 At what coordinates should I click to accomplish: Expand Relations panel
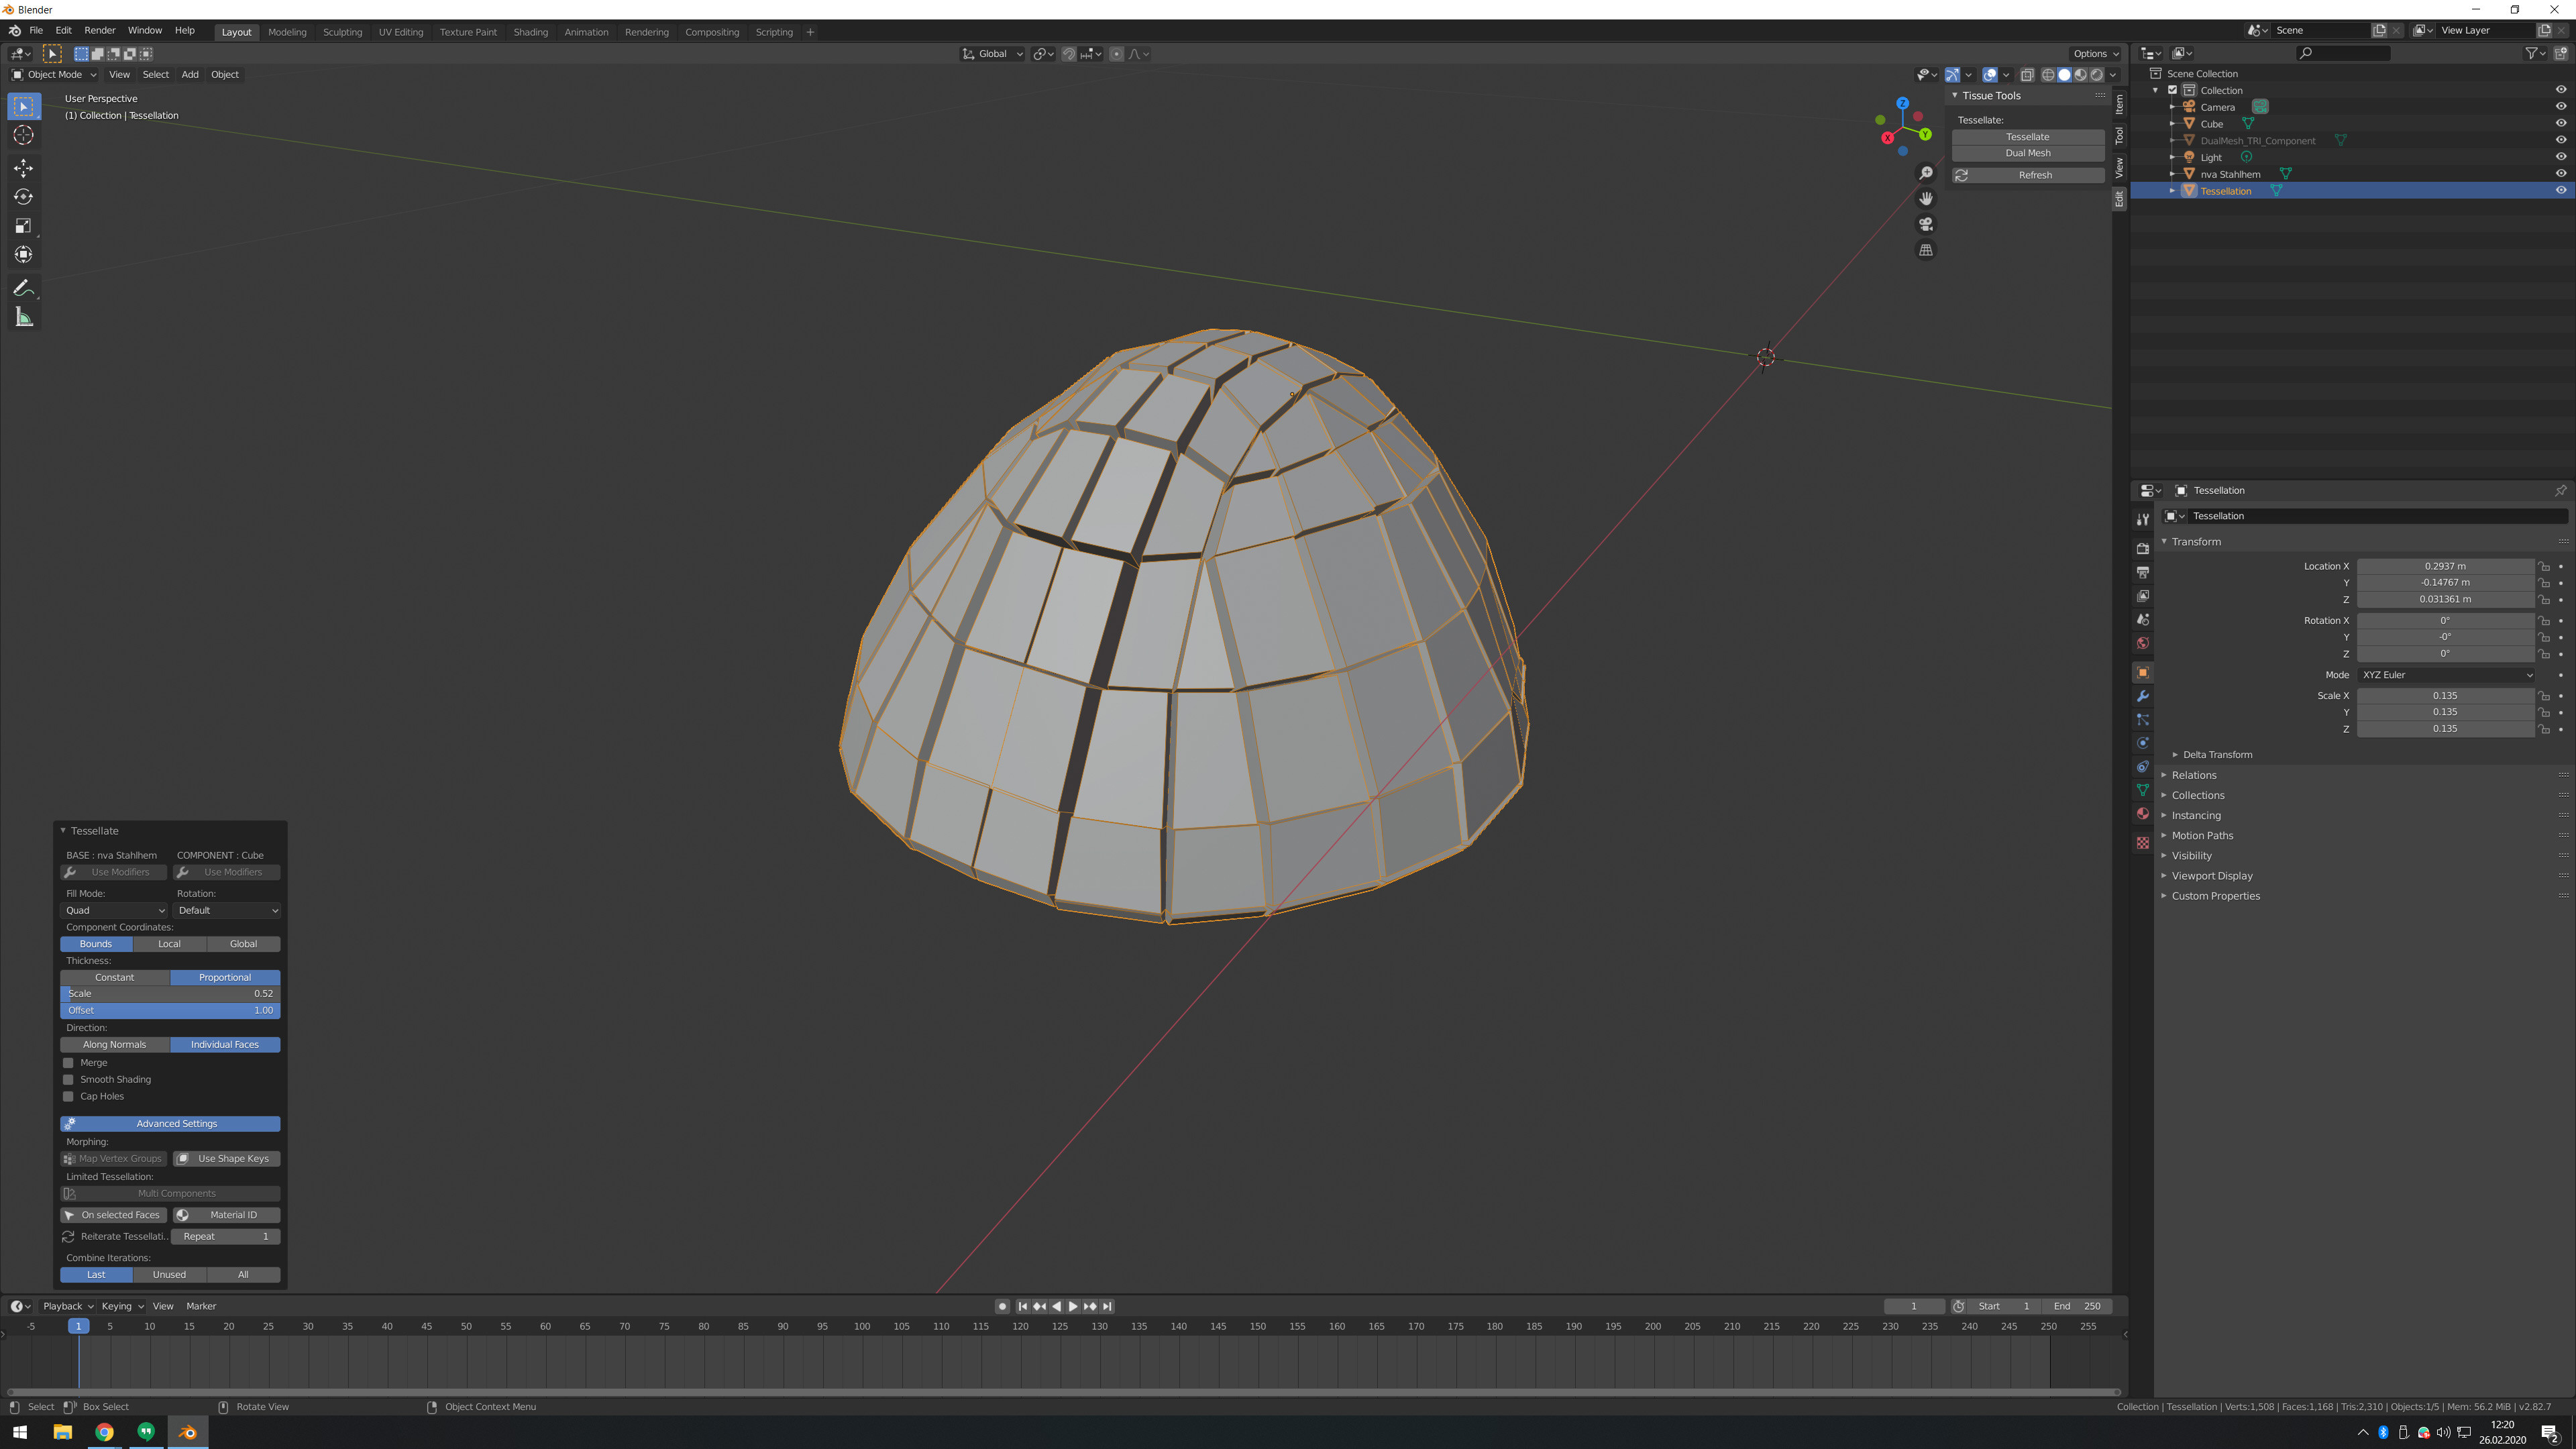point(2193,775)
